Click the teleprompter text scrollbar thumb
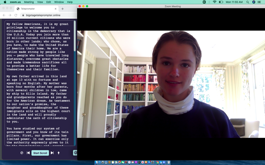 coord(75,36)
